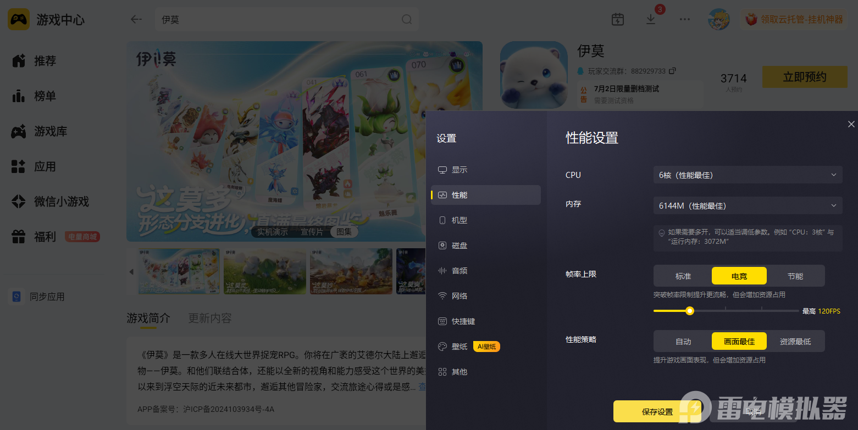Click the 最高 120FPS value label
This screenshot has height=430, width=858.
tap(821, 311)
